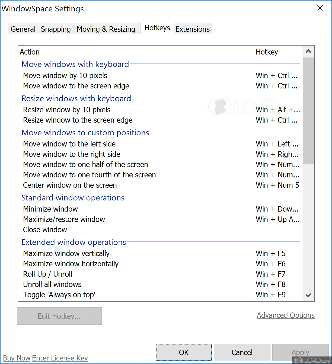
Task: Click the 'Win + Dow...' hotkey cell
Action: pos(277,209)
